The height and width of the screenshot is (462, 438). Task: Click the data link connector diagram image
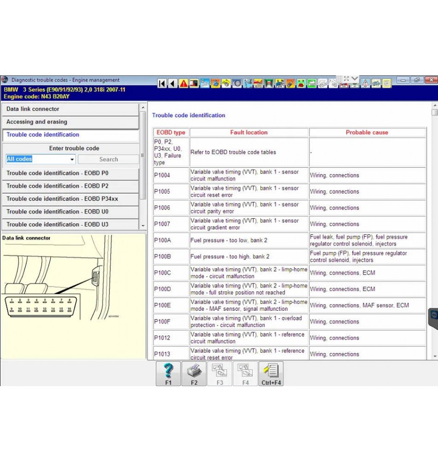click(x=73, y=297)
